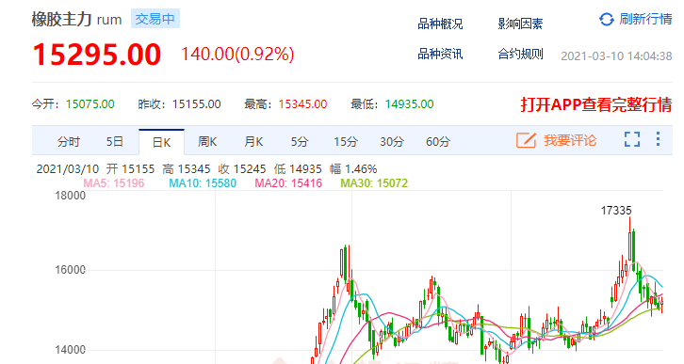Click the timestamp 2021-03-10 14:04:38

[616, 56]
